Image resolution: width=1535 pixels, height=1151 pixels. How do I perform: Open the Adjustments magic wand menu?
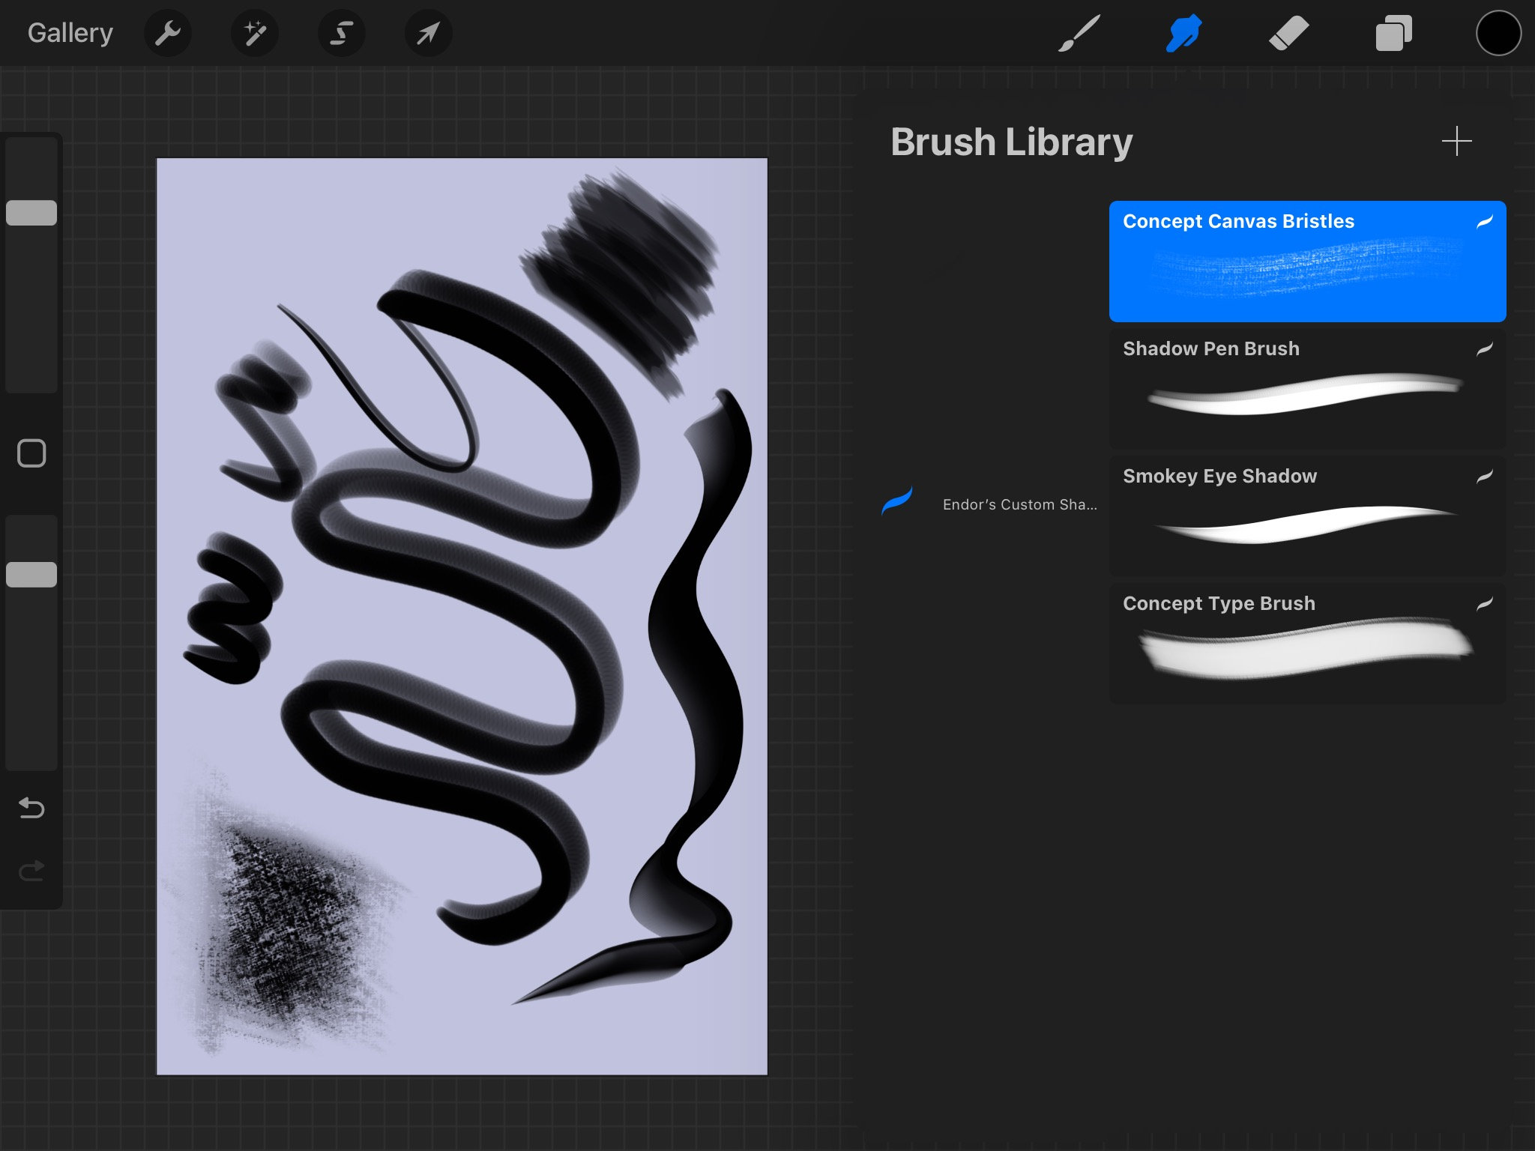pos(255,33)
